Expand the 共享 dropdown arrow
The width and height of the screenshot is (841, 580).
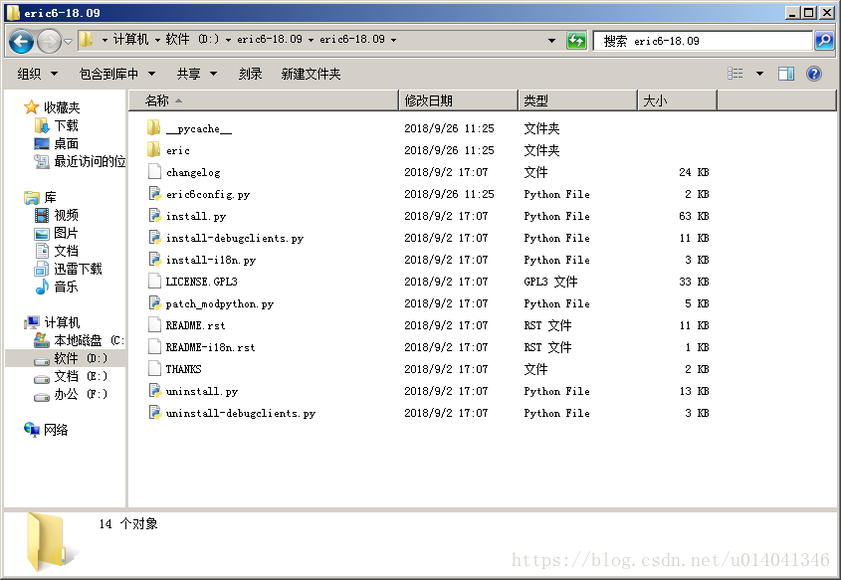click(213, 74)
